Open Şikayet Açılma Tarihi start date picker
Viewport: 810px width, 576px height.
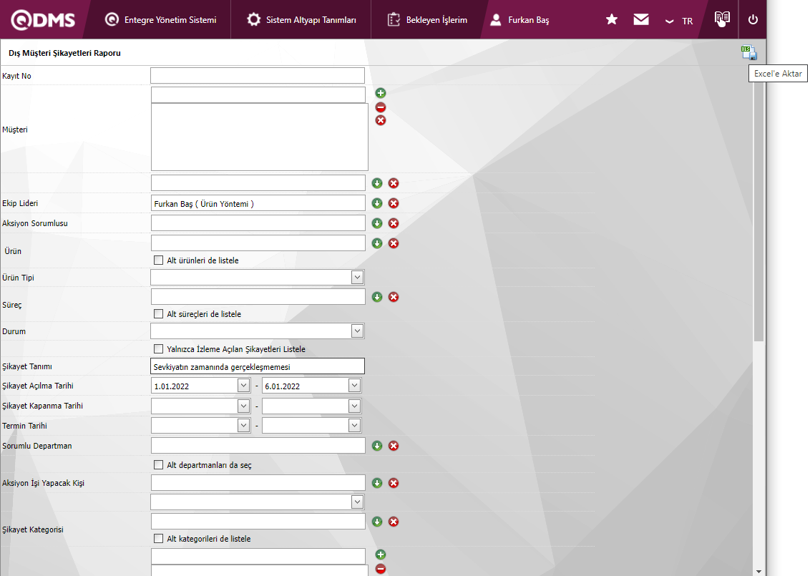pyautogui.click(x=244, y=386)
